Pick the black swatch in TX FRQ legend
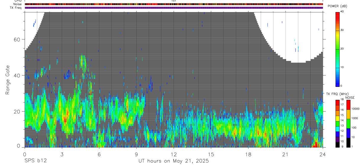Screen dimensions: 363x167 pyautogui.click(x=338, y=145)
